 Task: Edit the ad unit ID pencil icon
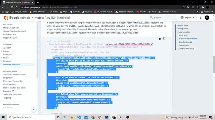(152, 44)
